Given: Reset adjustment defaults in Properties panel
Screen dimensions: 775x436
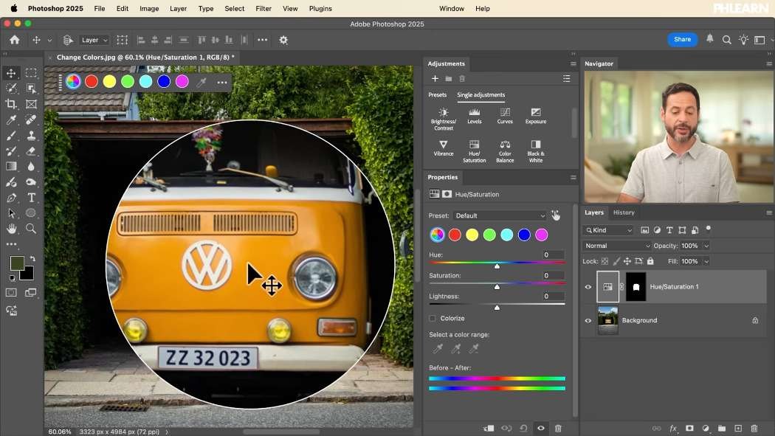Looking at the screenshot, I should point(523,429).
